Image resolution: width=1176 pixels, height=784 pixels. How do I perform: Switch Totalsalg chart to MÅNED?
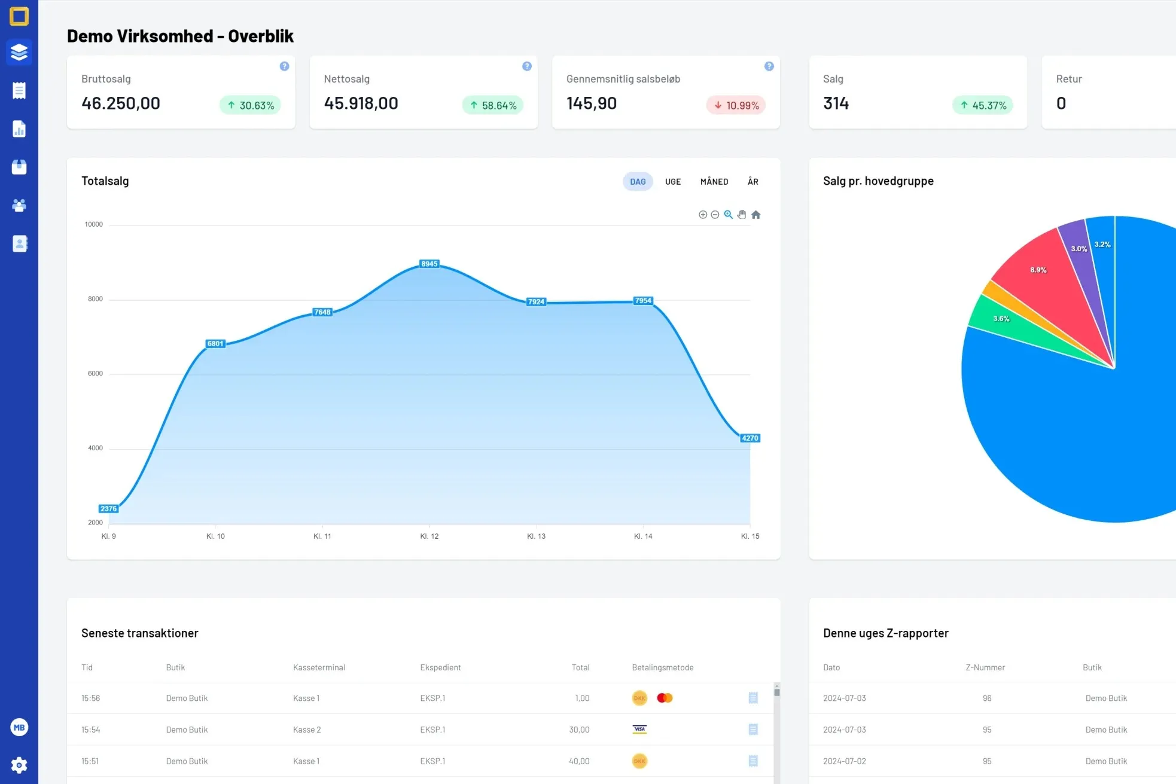(x=714, y=182)
